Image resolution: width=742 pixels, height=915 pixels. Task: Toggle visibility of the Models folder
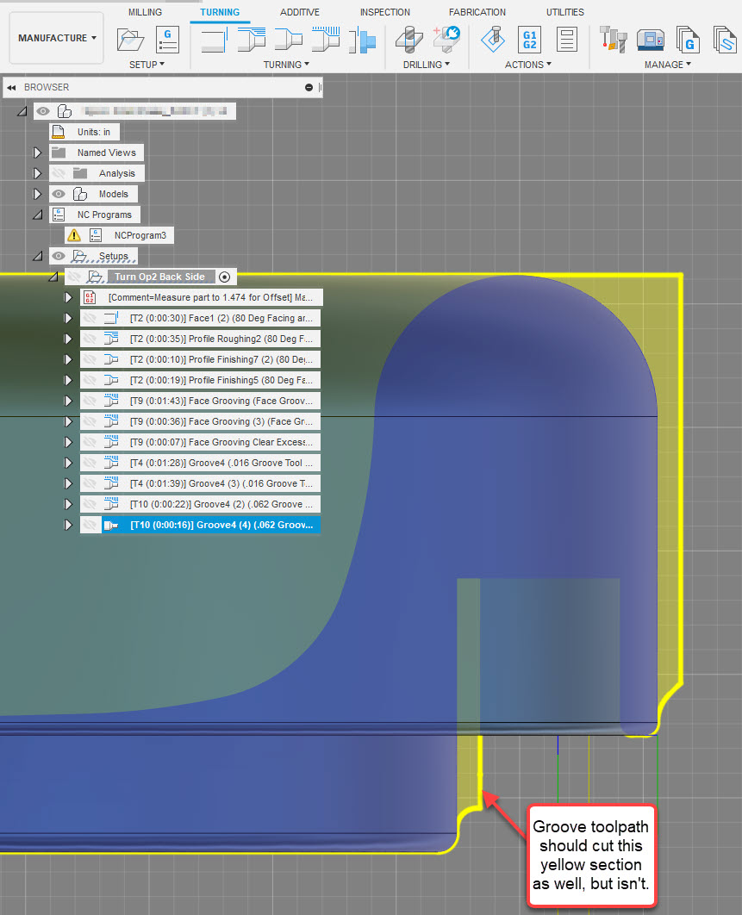[x=58, y=194]
